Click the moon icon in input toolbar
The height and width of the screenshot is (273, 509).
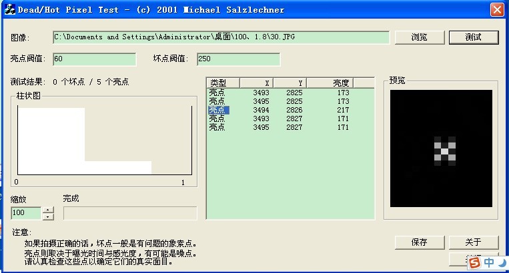click(502, 262)
